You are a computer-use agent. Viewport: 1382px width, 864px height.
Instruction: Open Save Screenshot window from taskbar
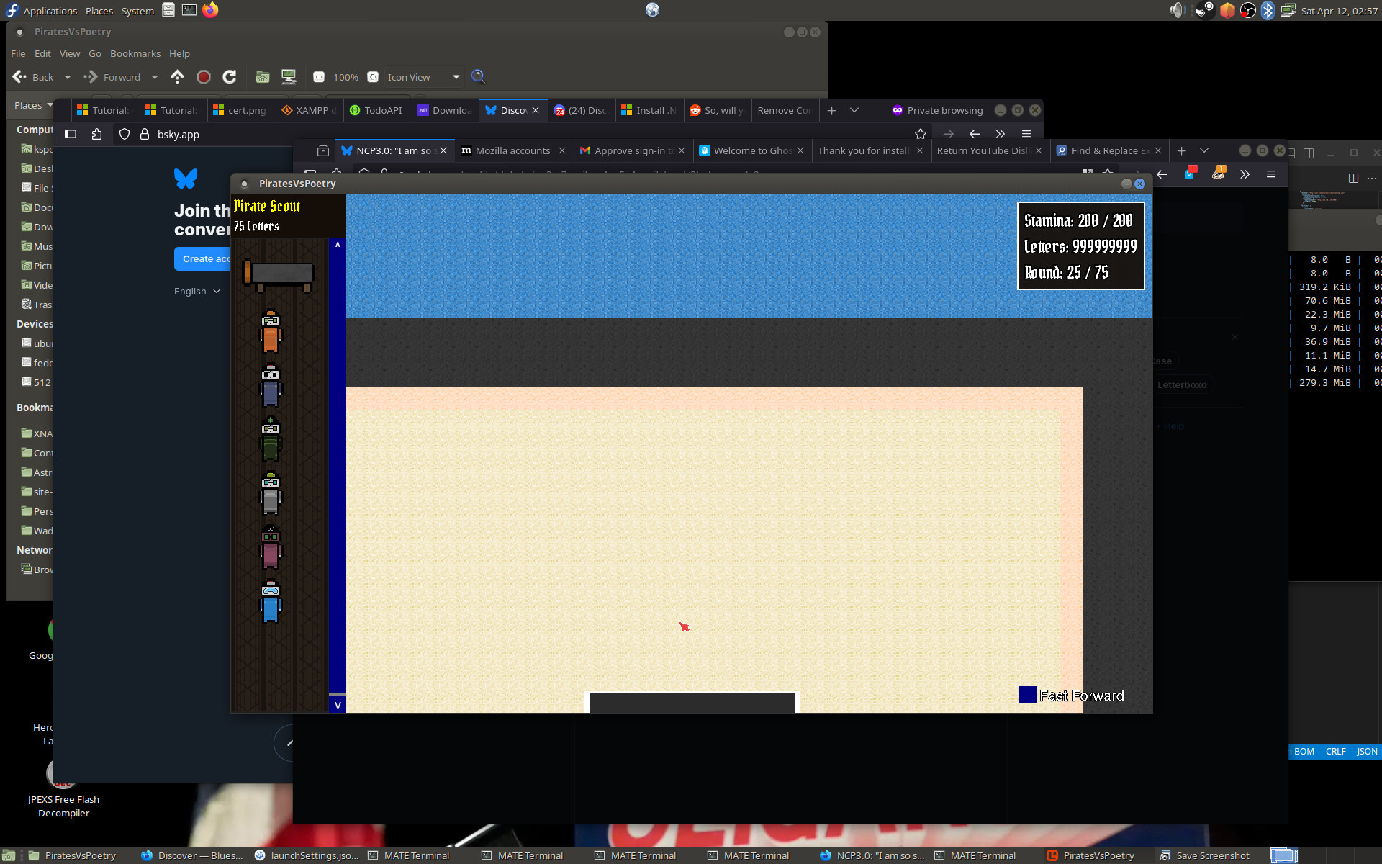pyautogui.click(x=1204, y=855)
